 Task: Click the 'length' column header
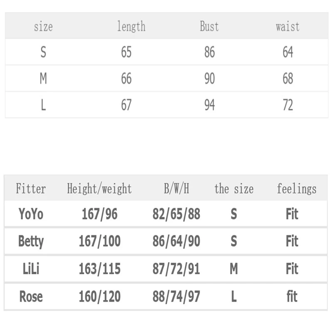coord(132,27)
